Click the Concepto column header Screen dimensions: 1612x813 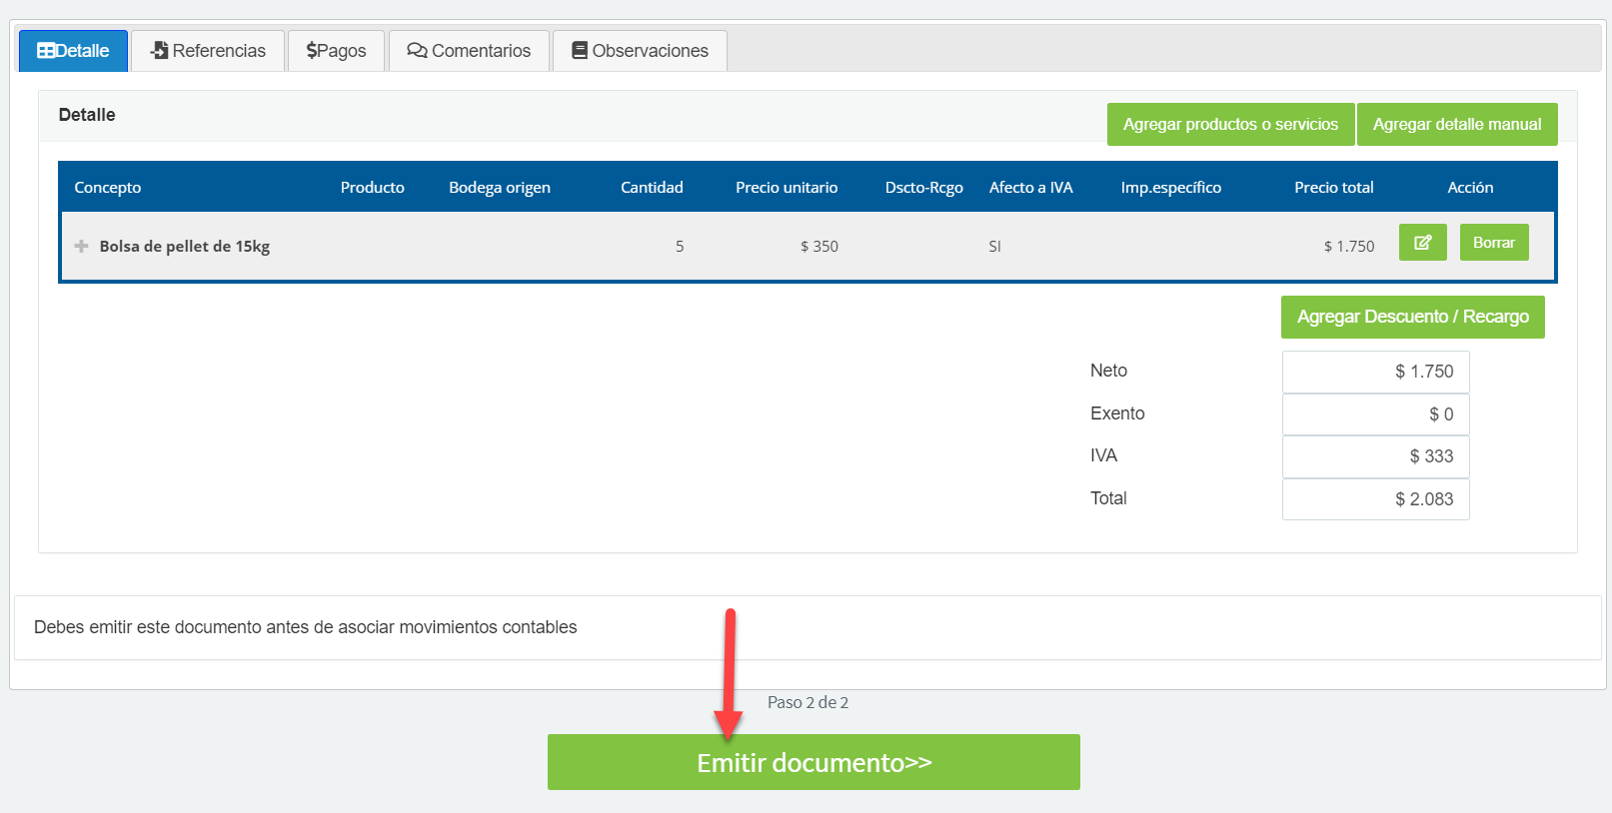[x=108, y=188]
